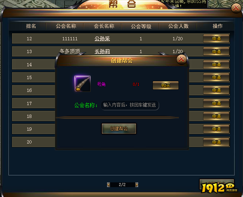Viewport: 243px width, 197px height.
Task: Click 申请 button for rank 18
Action: point(216,116)
